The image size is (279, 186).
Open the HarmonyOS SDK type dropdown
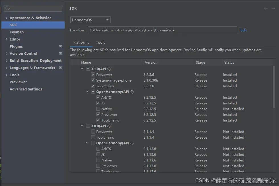coord(91,20)
